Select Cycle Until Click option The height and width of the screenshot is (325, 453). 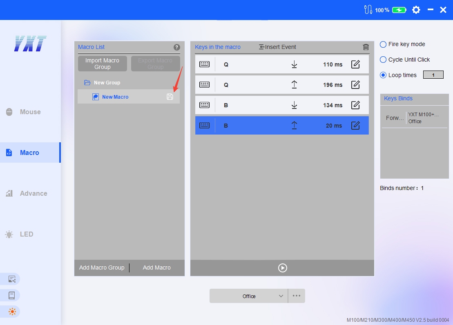click(383, 60)
